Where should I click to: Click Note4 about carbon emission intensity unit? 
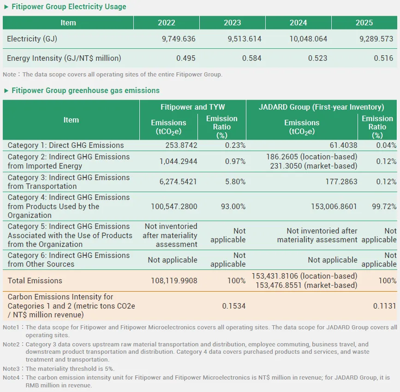click(197, 381)
